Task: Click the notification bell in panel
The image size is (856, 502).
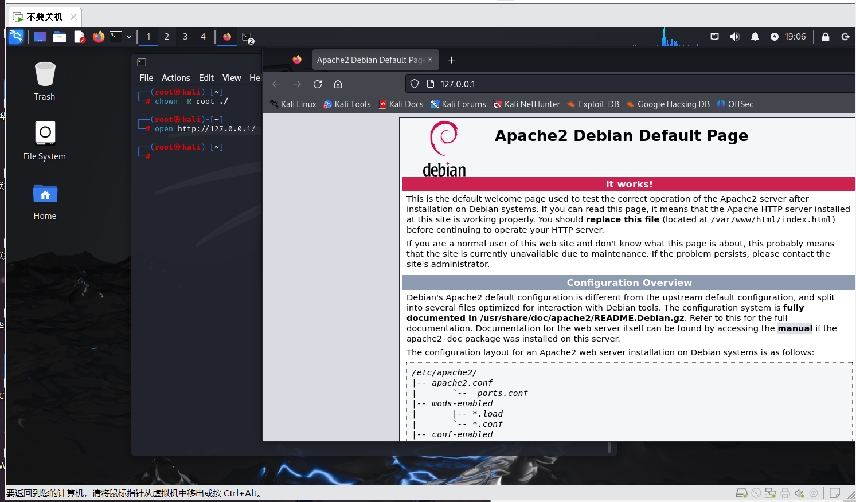Action: pos(755,37)
